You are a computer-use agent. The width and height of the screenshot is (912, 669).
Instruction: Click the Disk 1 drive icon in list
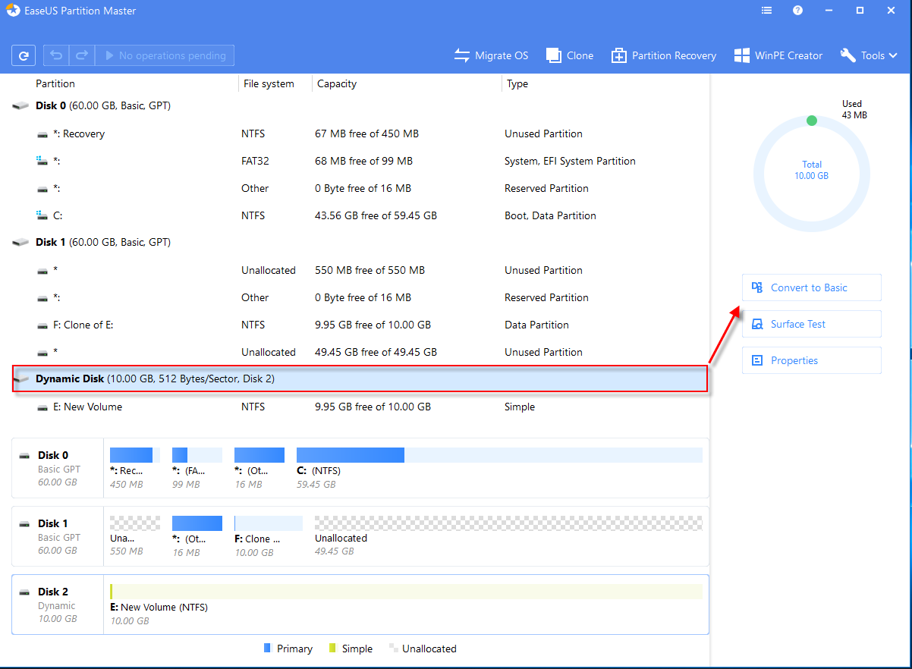point(20,243)
